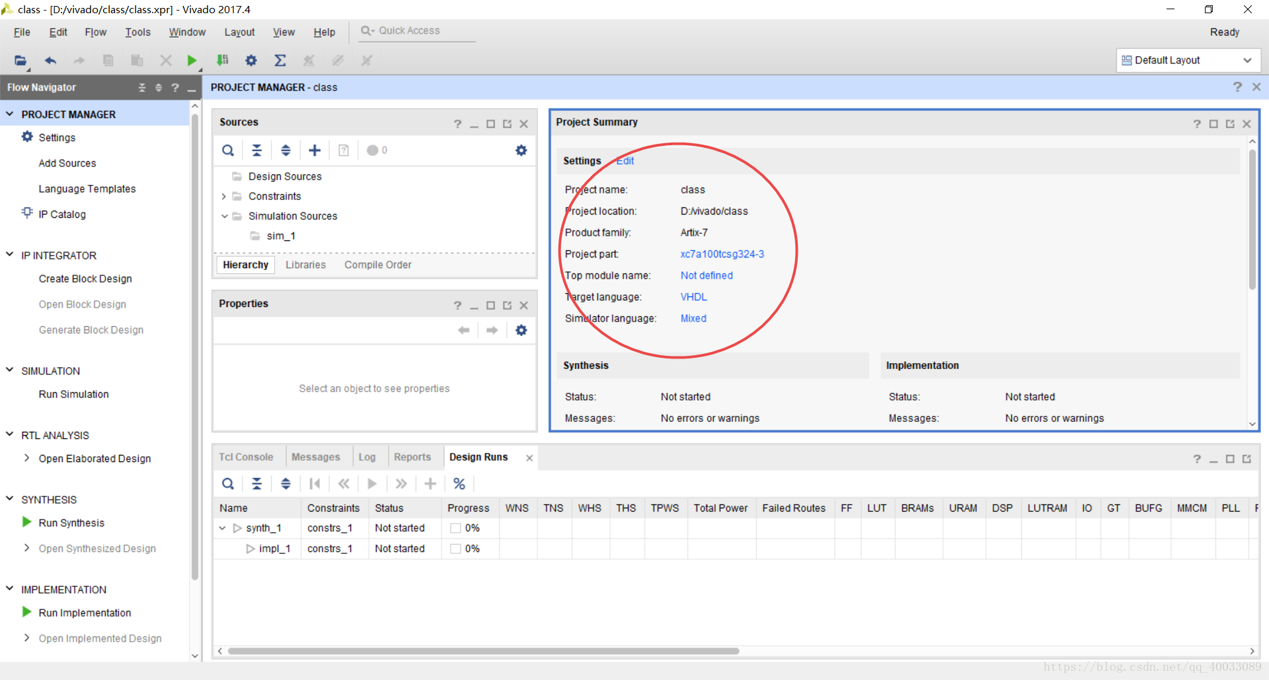This screenshot has height=680, width=1269.
Task: Click Edit link beside Settings
Action: point(625,160)
